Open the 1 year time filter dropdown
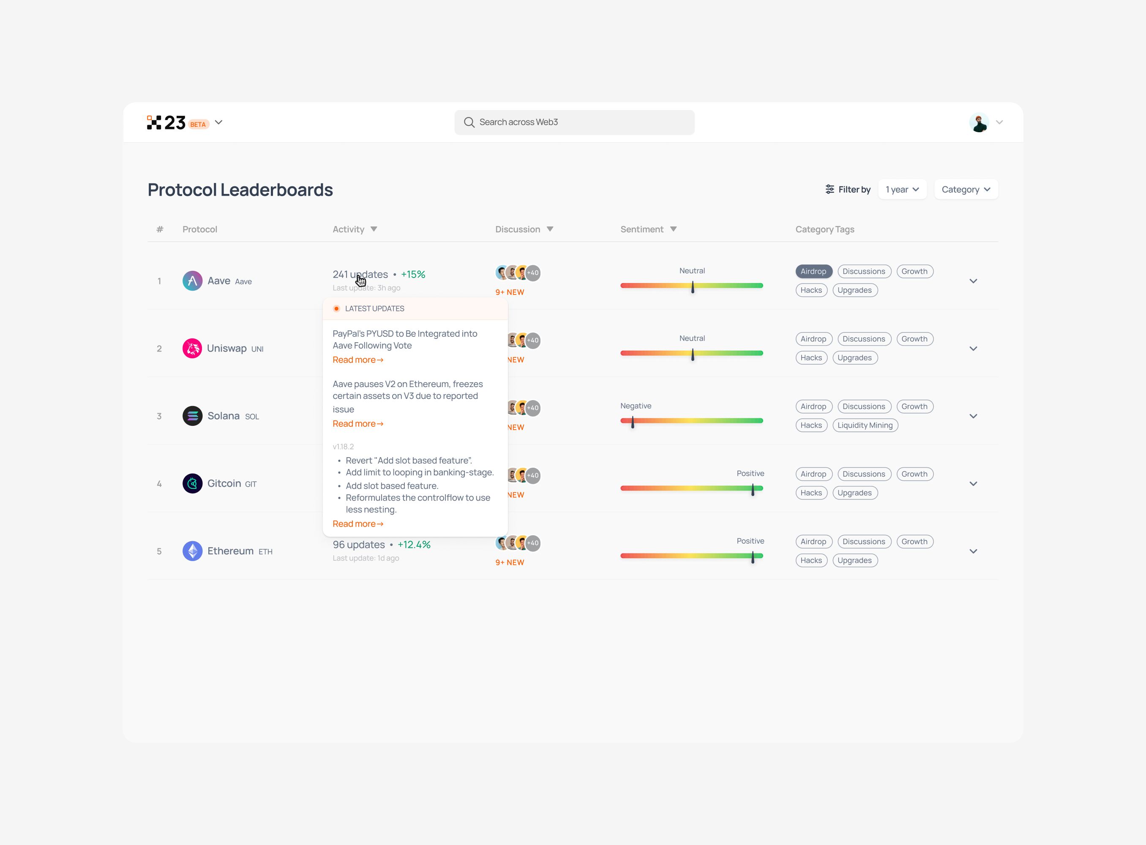Image resolution: width=1146 pixels, height=845 pixels. [902, 189]
